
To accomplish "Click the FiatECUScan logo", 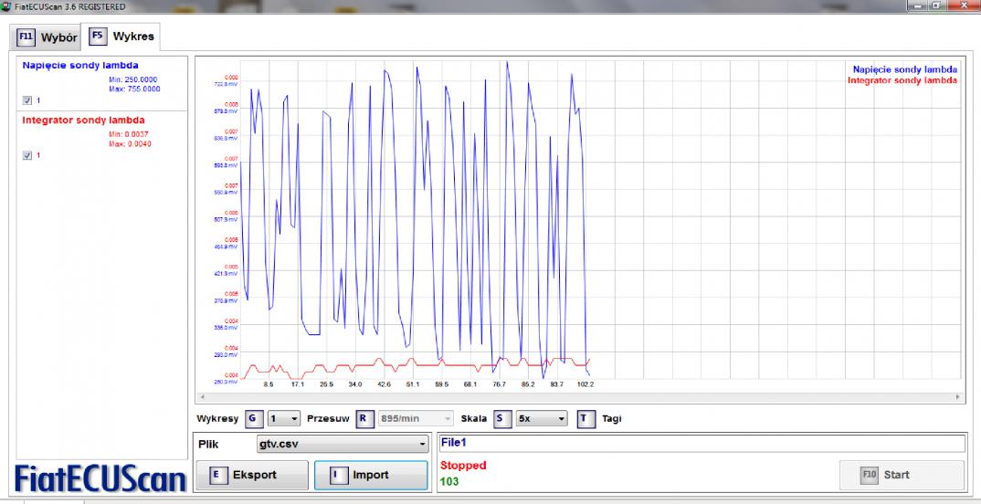I will click(100, 478).
